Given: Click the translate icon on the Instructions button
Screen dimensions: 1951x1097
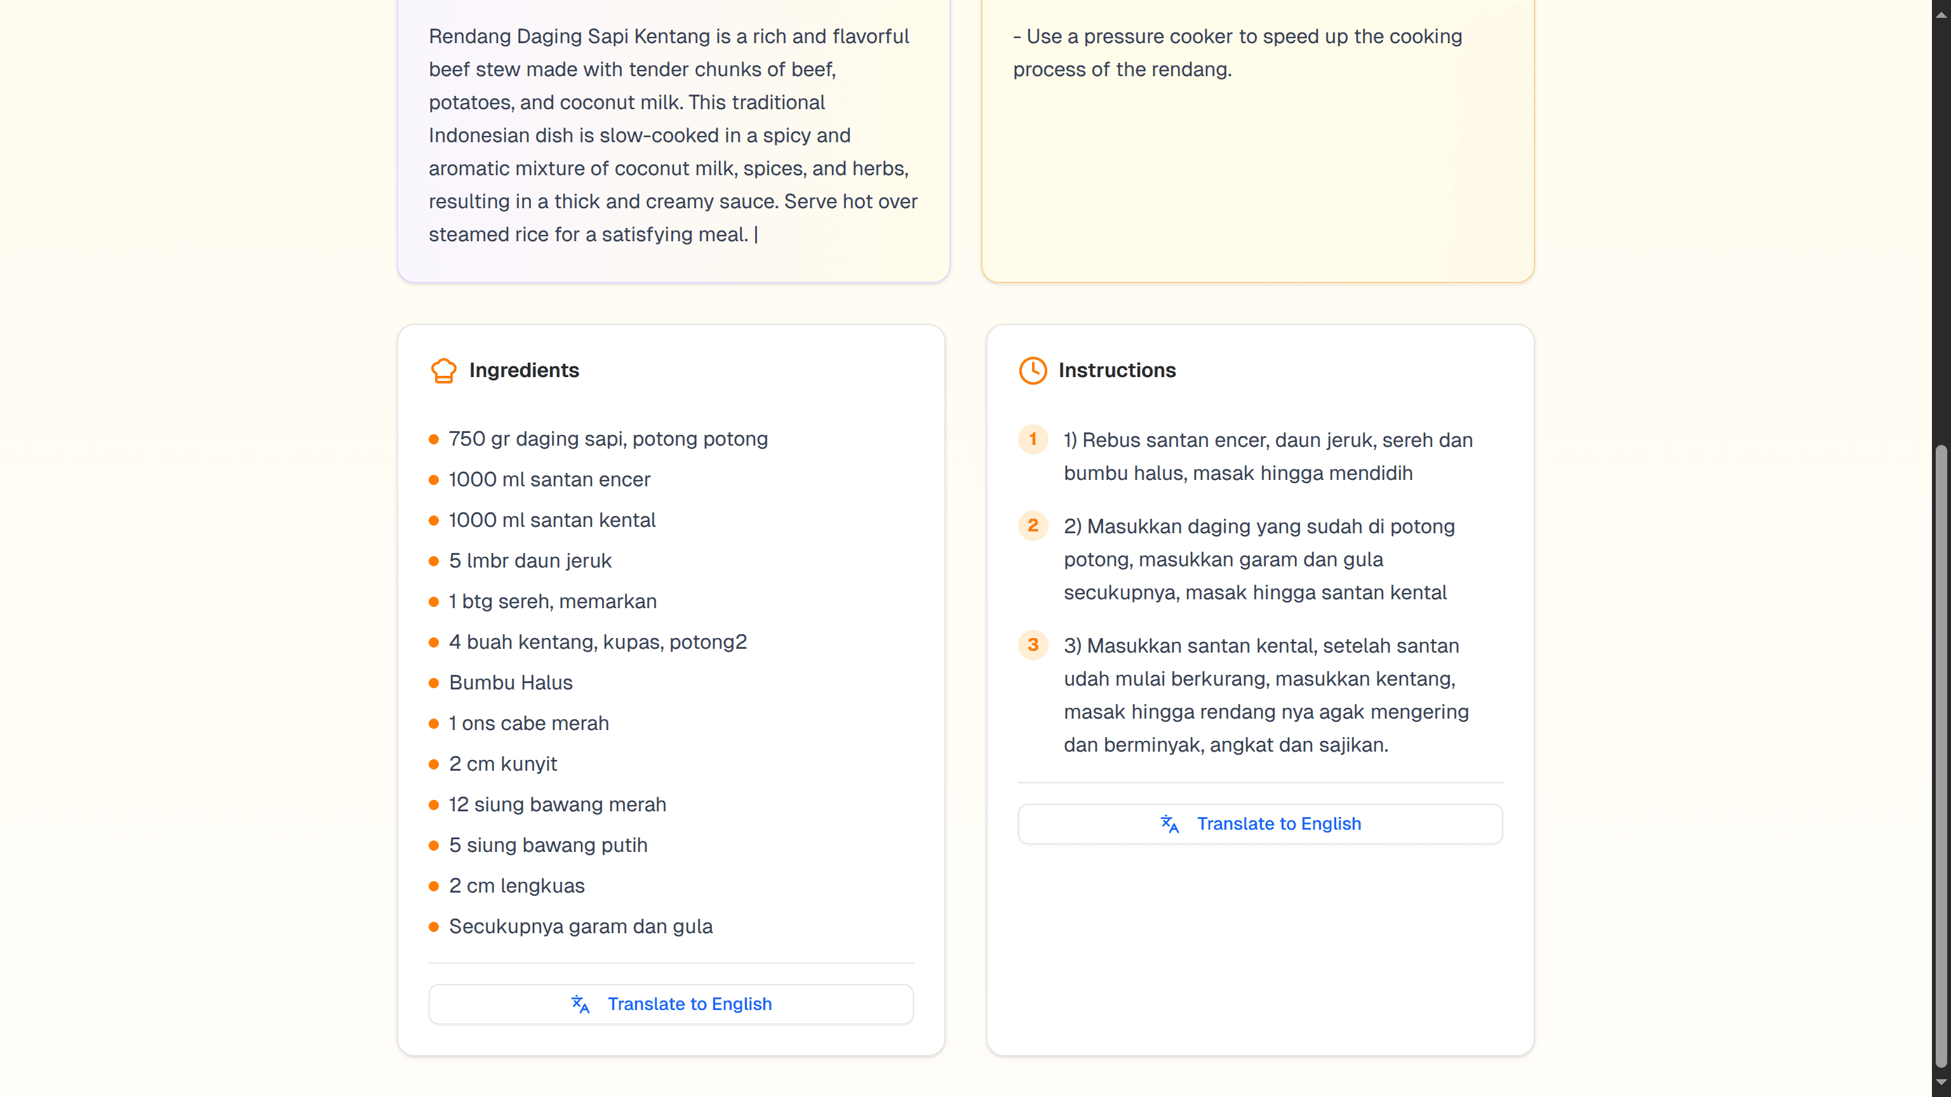Looking at the screenshot, I should coord(1169,823).
